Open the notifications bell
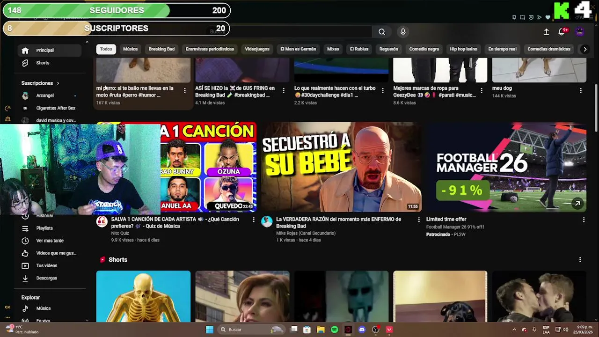This screenshot has width=599, height=337. click(562, 32)
